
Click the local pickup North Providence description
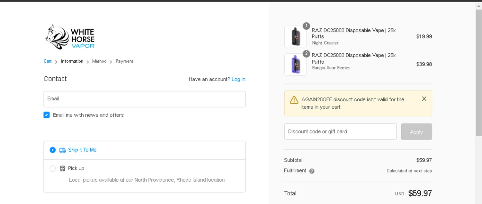(147, 180)
